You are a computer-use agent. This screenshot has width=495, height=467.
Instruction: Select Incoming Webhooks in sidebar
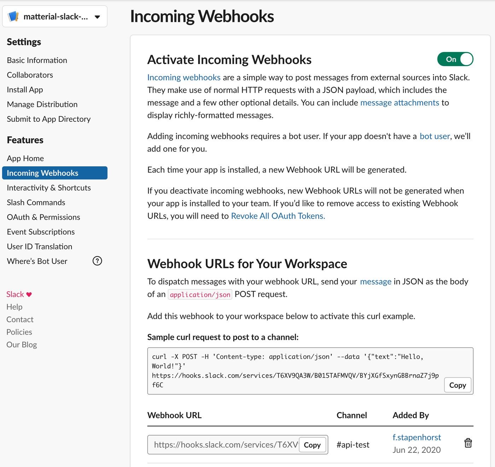(55, 173)
